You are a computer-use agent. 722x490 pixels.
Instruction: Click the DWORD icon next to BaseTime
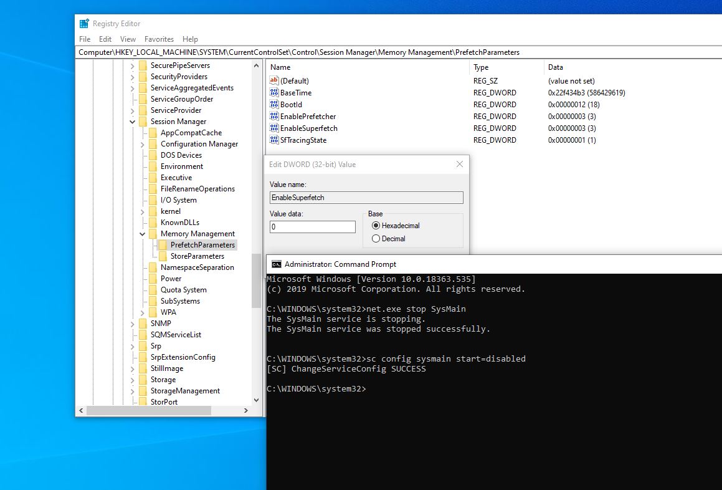tap(273, 92)
